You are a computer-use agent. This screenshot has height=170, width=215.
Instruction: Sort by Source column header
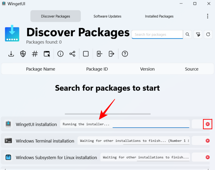click(192, 69)
